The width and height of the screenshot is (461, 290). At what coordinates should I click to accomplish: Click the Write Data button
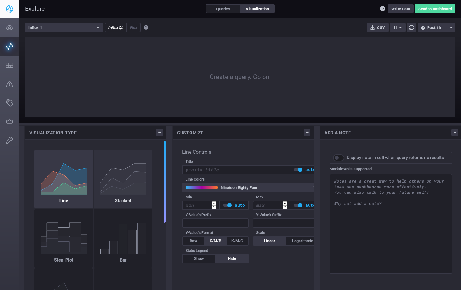coord(400,9)
